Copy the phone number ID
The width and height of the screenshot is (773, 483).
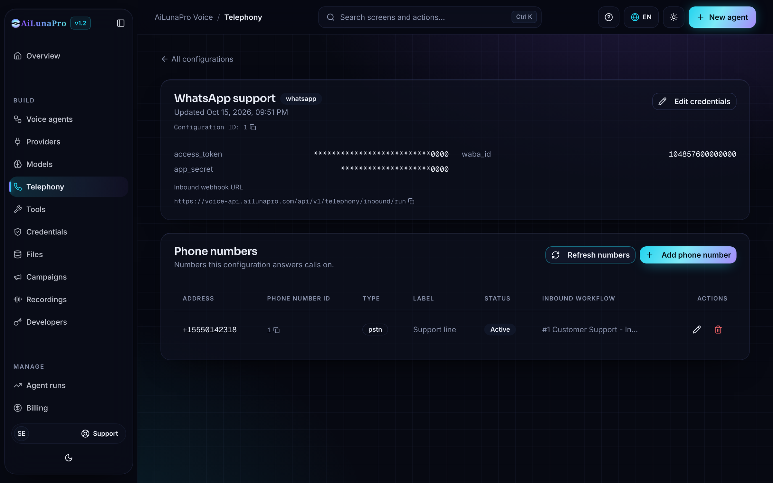276,330
